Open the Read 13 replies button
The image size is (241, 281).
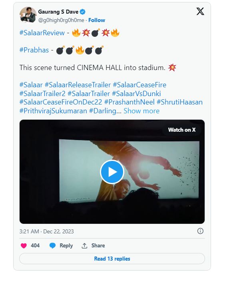(x=112, y=259)
